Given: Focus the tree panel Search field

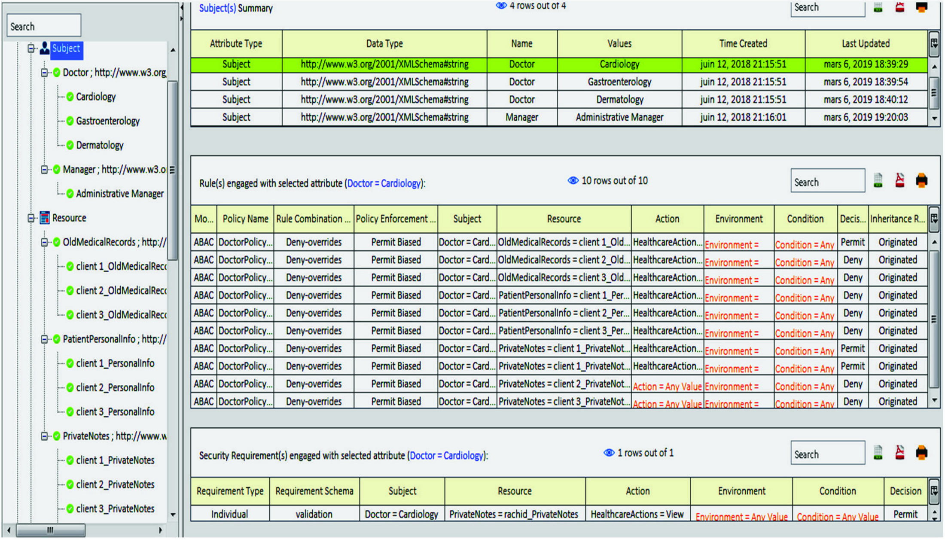Looking at the screenshot, I should (x=43, y=25).
